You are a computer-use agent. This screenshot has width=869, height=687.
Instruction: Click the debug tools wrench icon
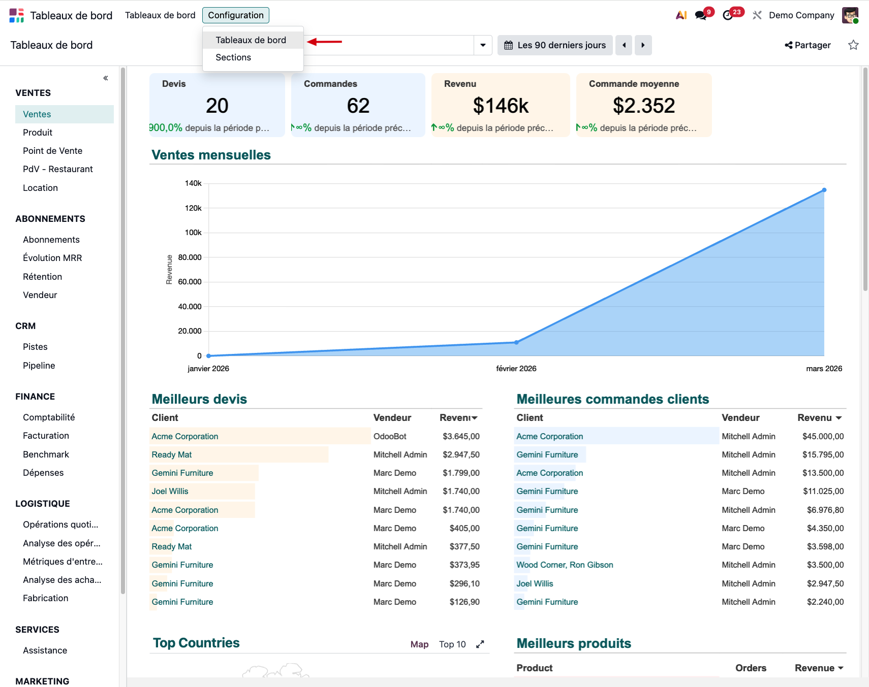tap(757, 15)
